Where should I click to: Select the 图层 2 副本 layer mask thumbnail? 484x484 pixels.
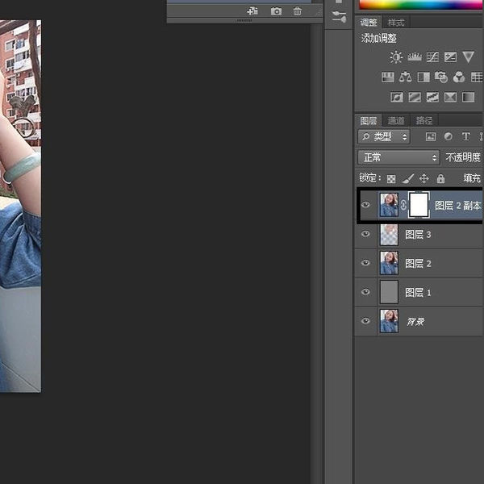[x=419, y=205]
